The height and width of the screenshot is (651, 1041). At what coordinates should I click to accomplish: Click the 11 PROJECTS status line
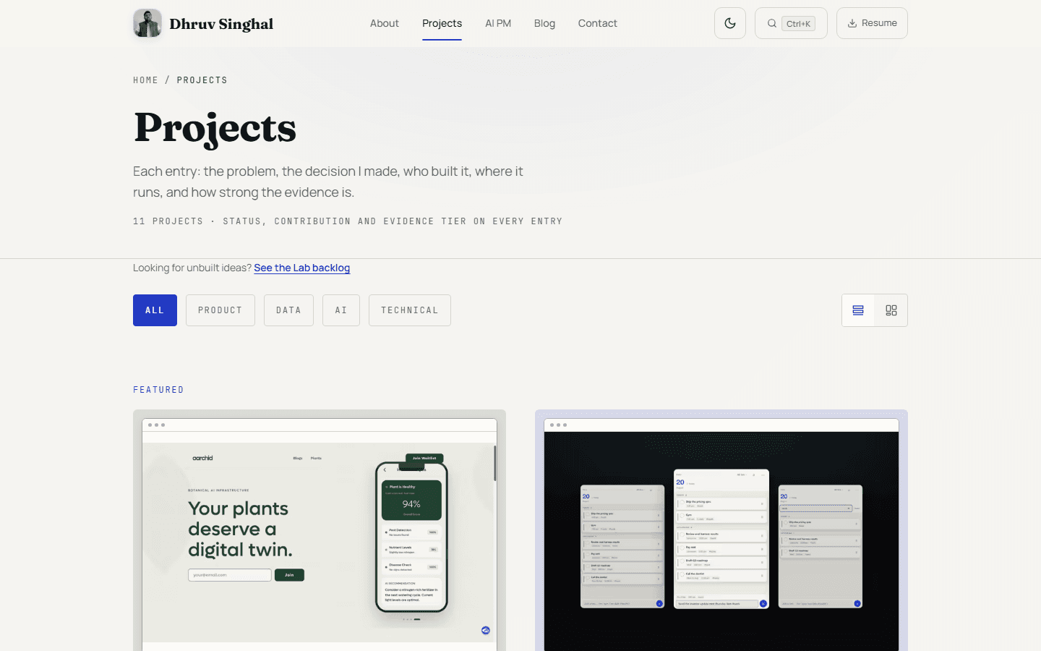pyautogui.click(x=348, y=221)
